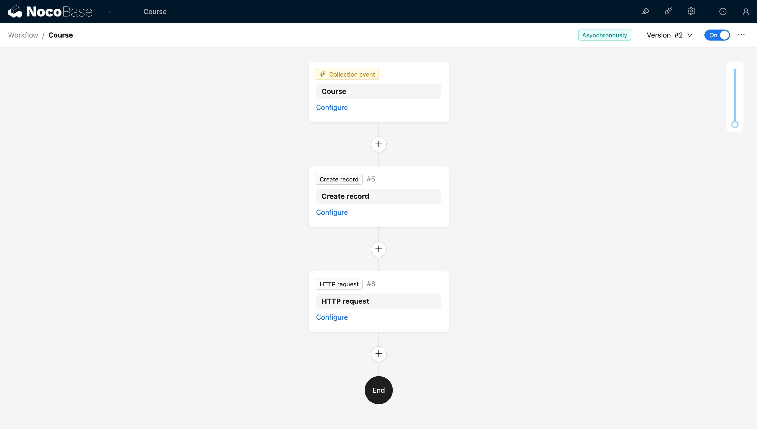Viewport: 757px width, 429px height.
Task: Open the workflow more options ellipsis
Action: [741, 35]
